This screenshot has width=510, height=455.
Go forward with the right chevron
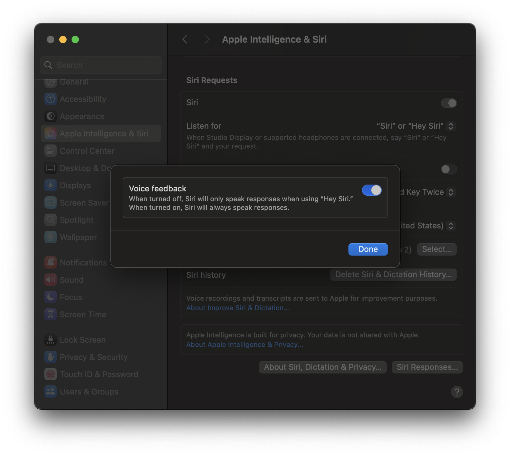pyautogui.click(x=207, y=39)
